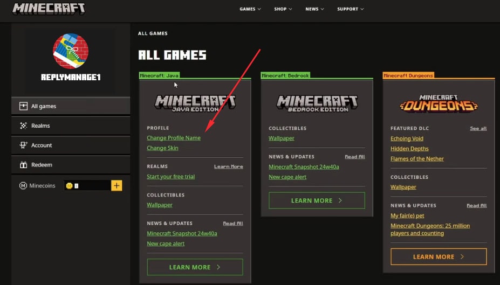This screenshot has height=285, width=500.
Task: Select Account in the sidebar
Action: 42,145
